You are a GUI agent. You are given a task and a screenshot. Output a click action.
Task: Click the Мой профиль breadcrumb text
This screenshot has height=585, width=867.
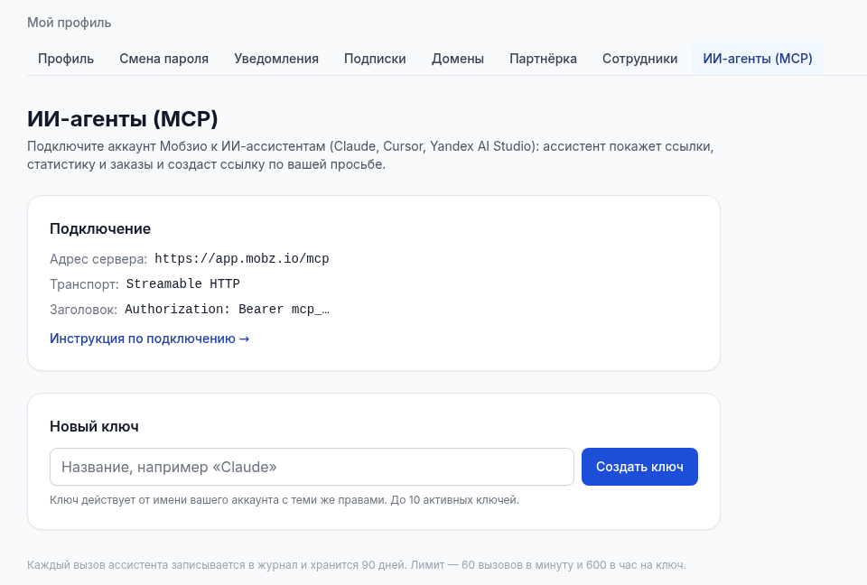coord(70,23)
